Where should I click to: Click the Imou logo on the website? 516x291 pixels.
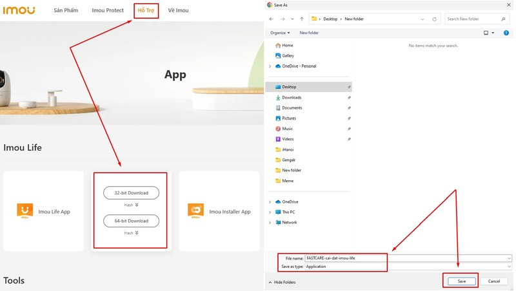point(19,10)
